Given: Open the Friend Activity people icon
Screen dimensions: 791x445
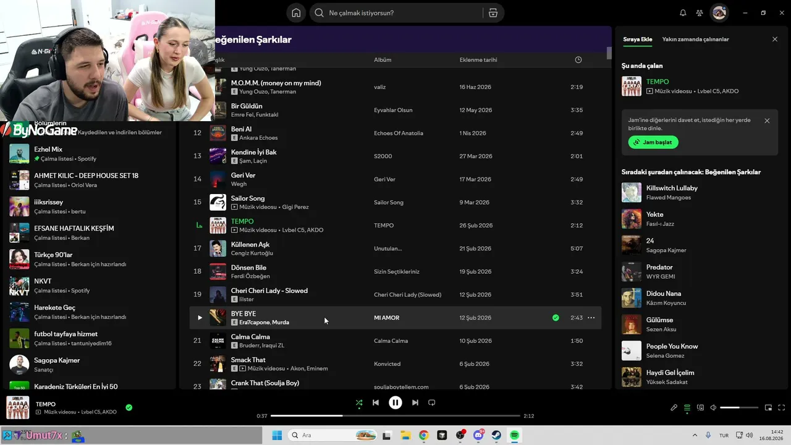Looking at the screenshot, I should (700, 13).
